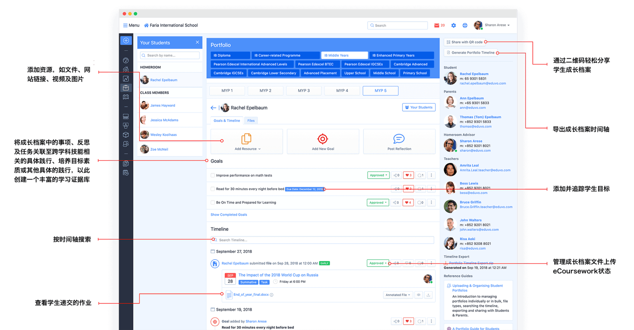Open the people group sidebar icon
Screen dimensions: 634x330
tap(126, 144)
